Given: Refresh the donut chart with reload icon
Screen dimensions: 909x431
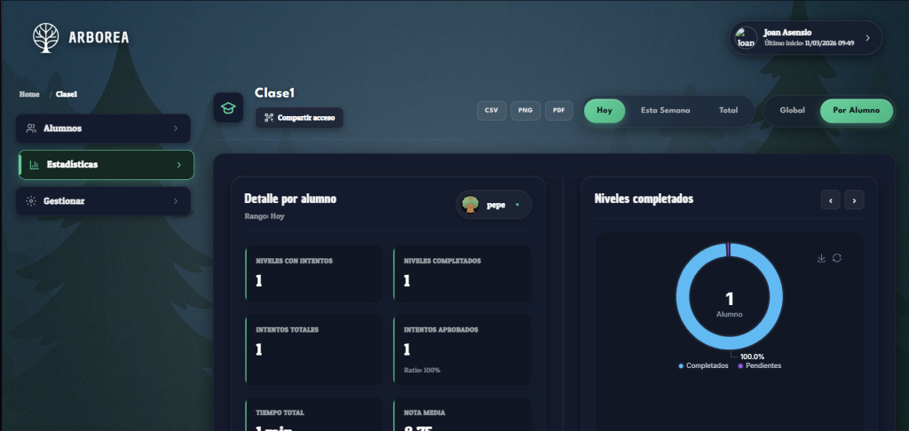Looking at the screenshot, I should coord(837,258).
